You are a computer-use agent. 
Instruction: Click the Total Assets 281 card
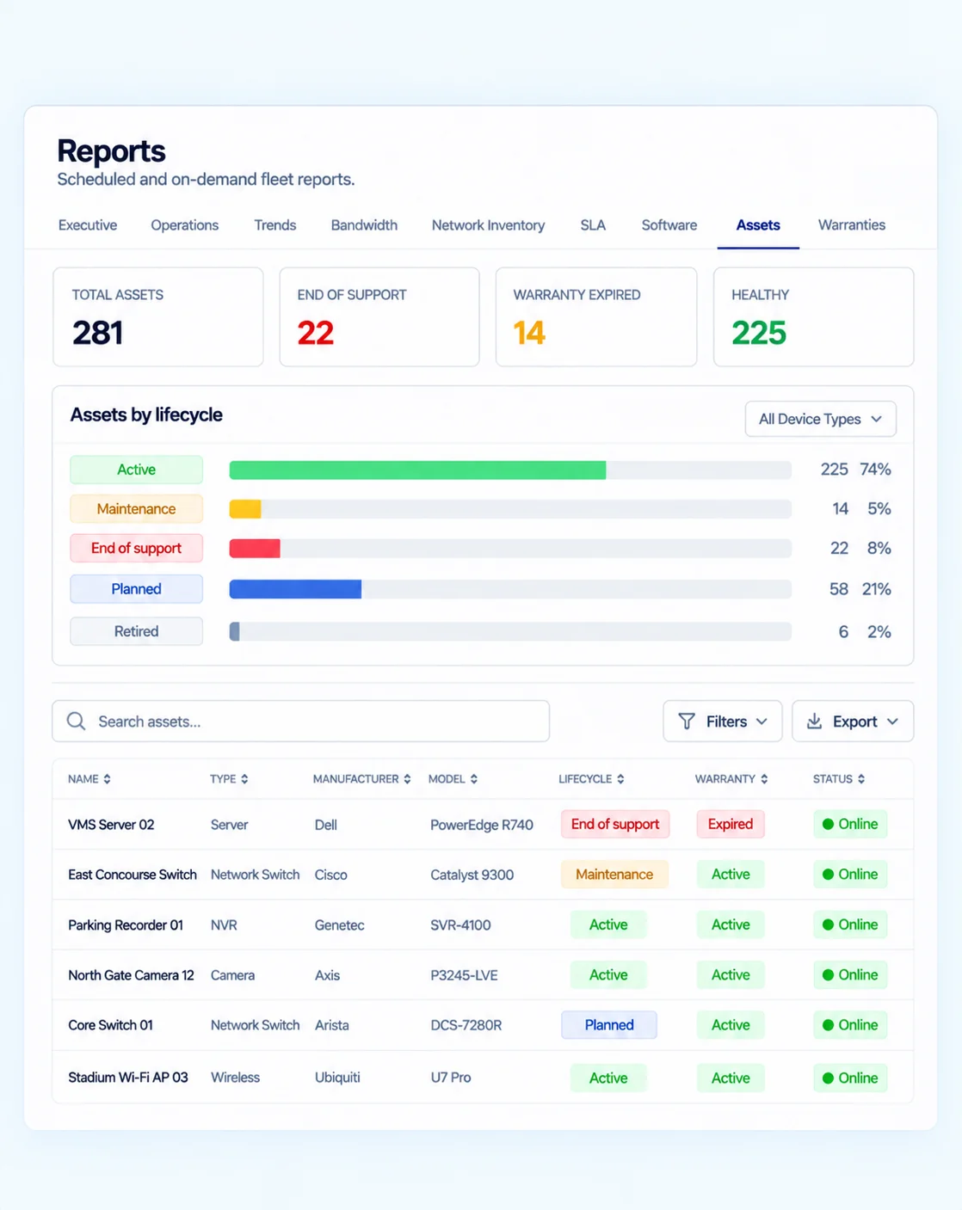(x=158, y=317)
